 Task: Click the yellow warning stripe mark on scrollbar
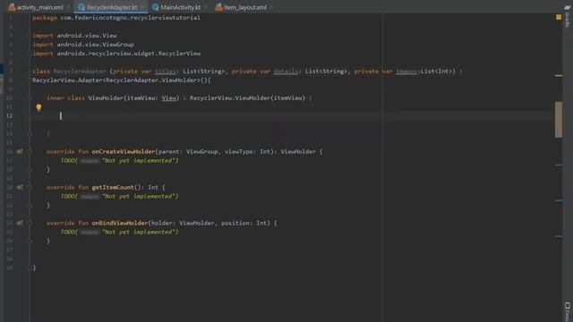point(559,75)
